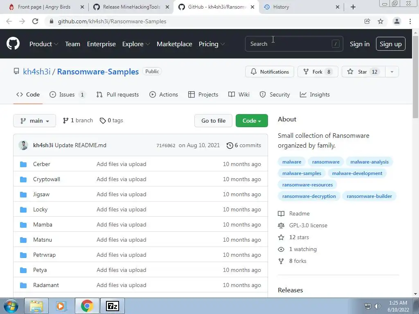The image size is (419, 314).
Task: Open the Projects repository tab
Action: tap(203, 94)
